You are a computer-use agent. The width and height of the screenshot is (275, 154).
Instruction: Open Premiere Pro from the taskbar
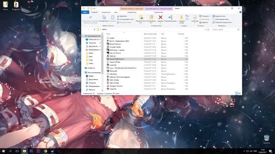coord(38,151)
